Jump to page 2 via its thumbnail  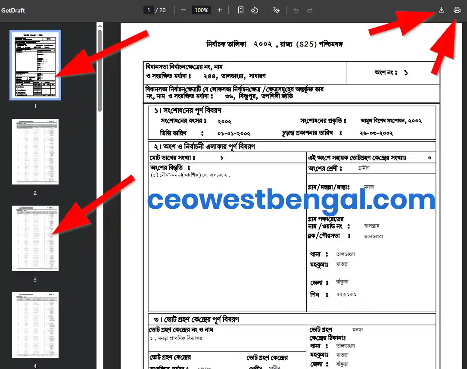coord(35,152)
